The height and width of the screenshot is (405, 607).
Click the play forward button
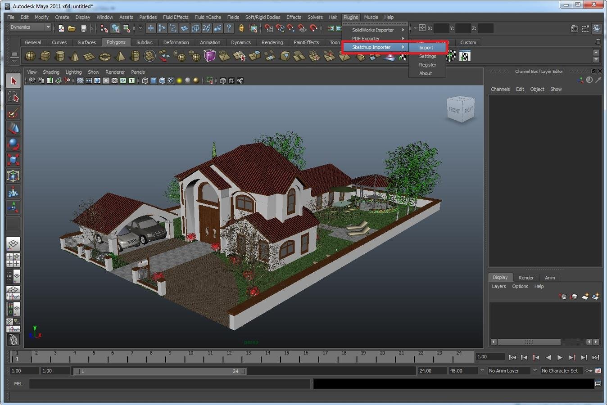point(560,357)
